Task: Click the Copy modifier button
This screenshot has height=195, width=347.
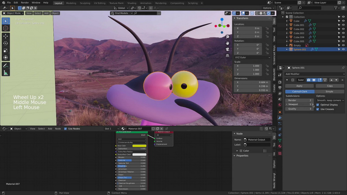Action: (x=330, y=86)
